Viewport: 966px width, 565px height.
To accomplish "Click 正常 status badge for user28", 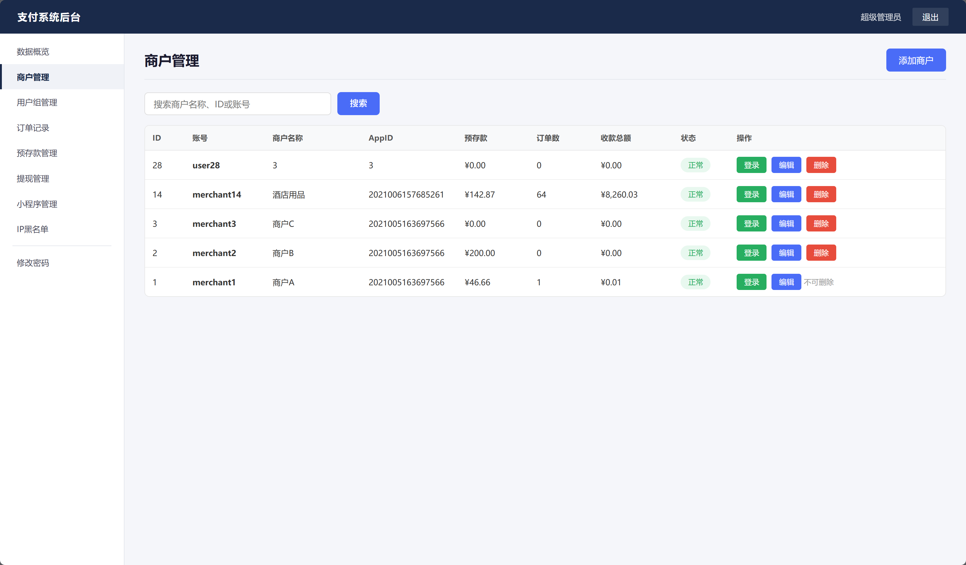I will click(x=695, y=165).
